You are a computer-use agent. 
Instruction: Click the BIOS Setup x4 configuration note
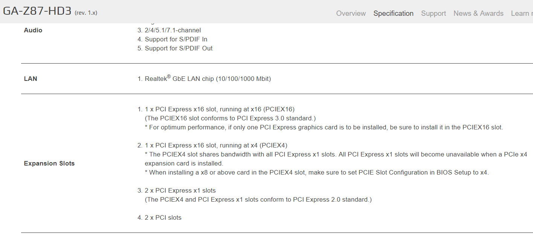319,172
